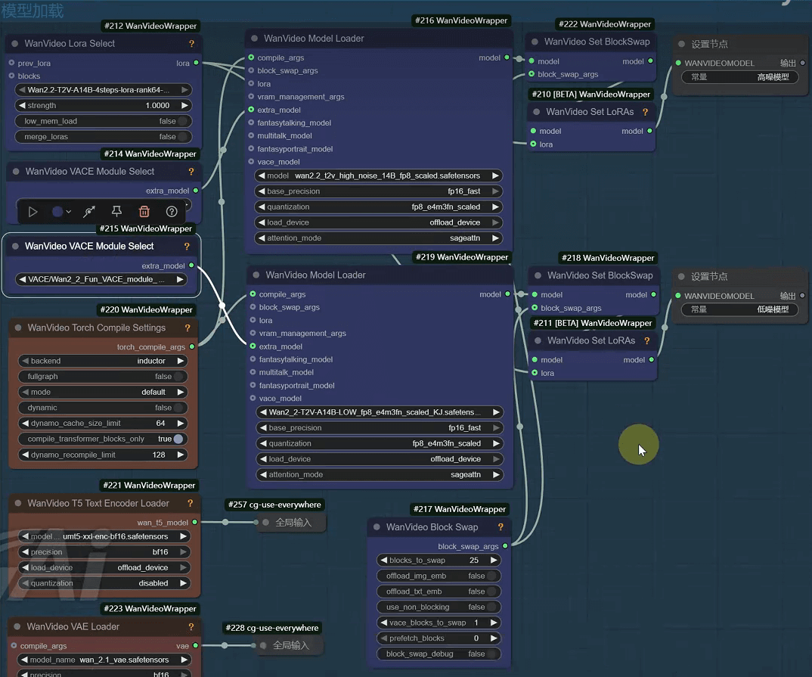Open the umt5-xxl-enc-bf16 model dropdown
Image resolution: width=812 pixels, height=677 pixels.
coord(104,536)
